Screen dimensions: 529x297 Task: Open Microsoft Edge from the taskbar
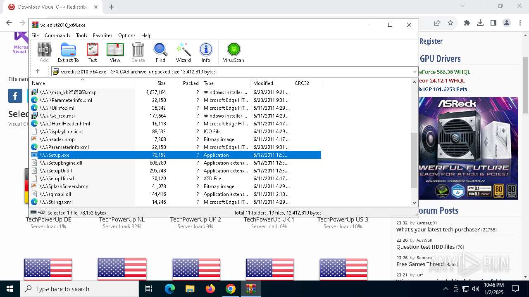click(169, 289)
